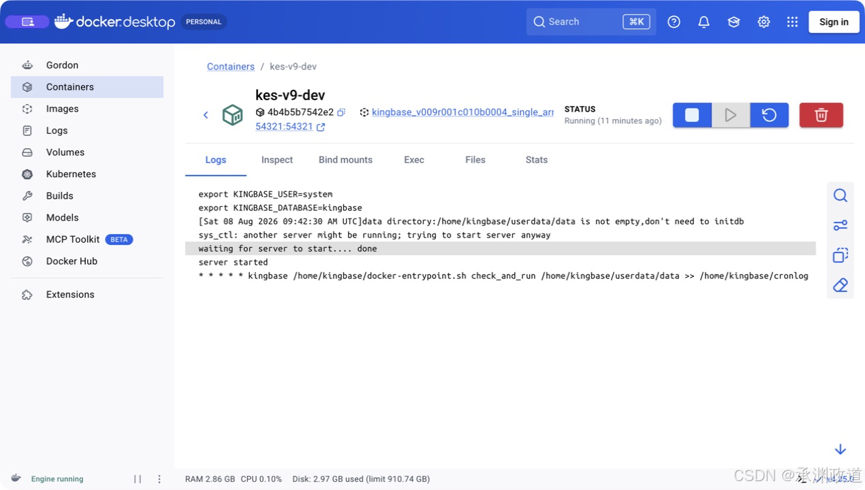Open the Builds wrench icon

27,196
